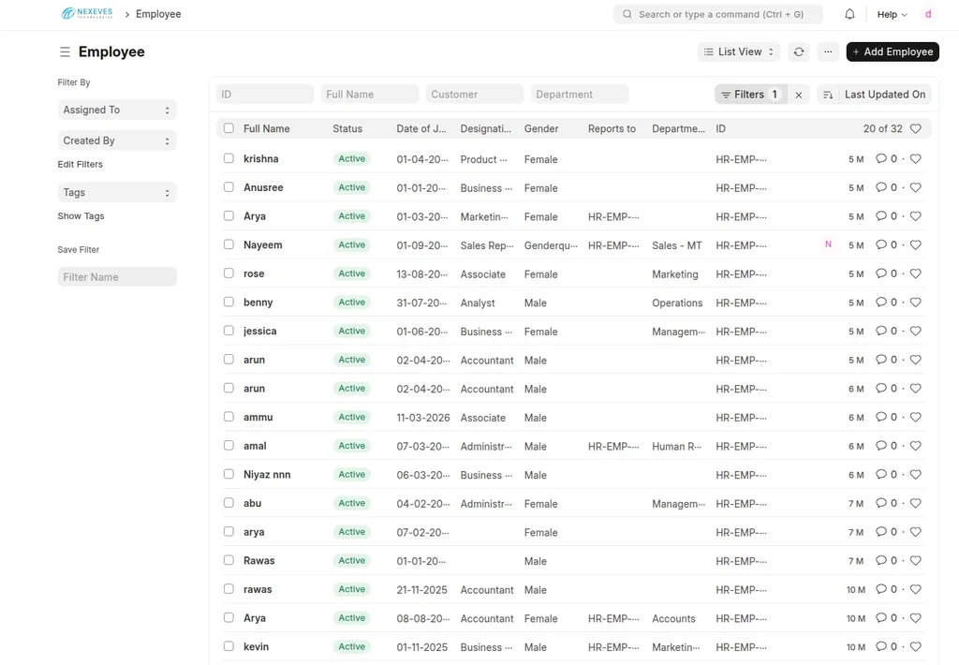The image size is (959, 665).
Task: Click the comment icon in benny row
Action: 880,303
